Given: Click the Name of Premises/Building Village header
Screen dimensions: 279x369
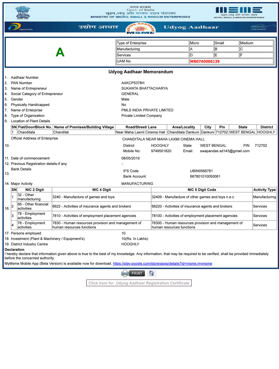Looking at the screenshot, I should pos(84,127).
